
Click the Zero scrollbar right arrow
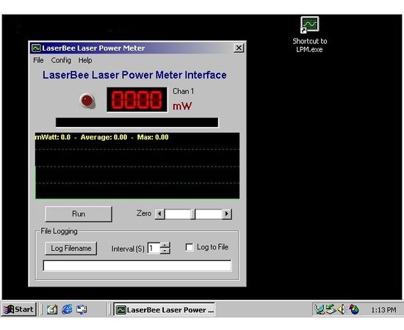coord(227,214)
